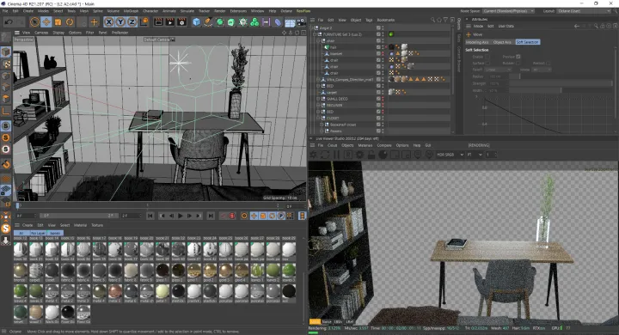Toggle the X axis lock icon
The image size is (619, 335).
click(109, 22)
